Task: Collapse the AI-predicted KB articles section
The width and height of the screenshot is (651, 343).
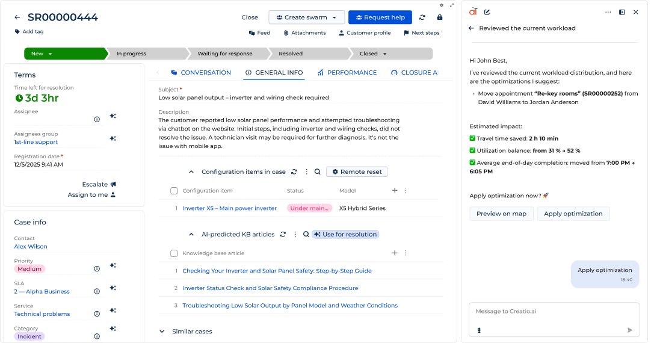Action: tap(191, 234)
